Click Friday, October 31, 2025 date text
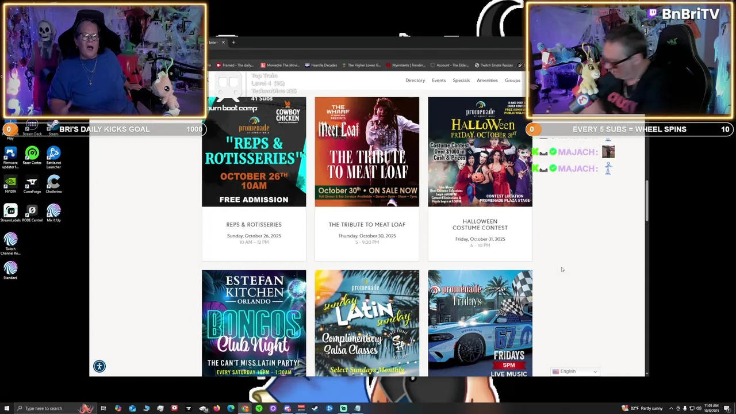The image size is (736, 414). tap(480, 239)
